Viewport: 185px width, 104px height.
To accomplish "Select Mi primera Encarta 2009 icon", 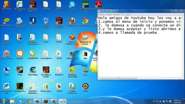I will [x=72, y=72].
